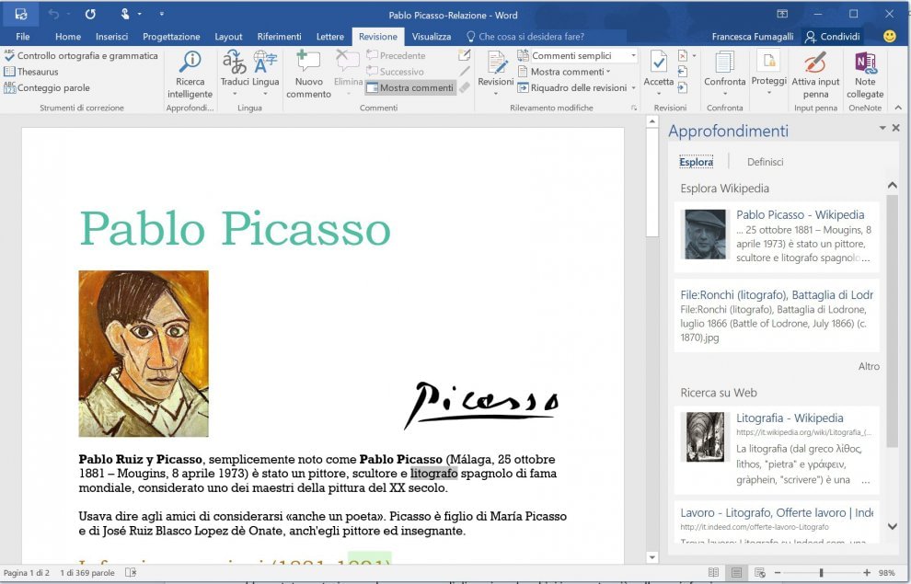Open the Traduci translate tool
Viewport: 911px width, 584px height.
235,73
